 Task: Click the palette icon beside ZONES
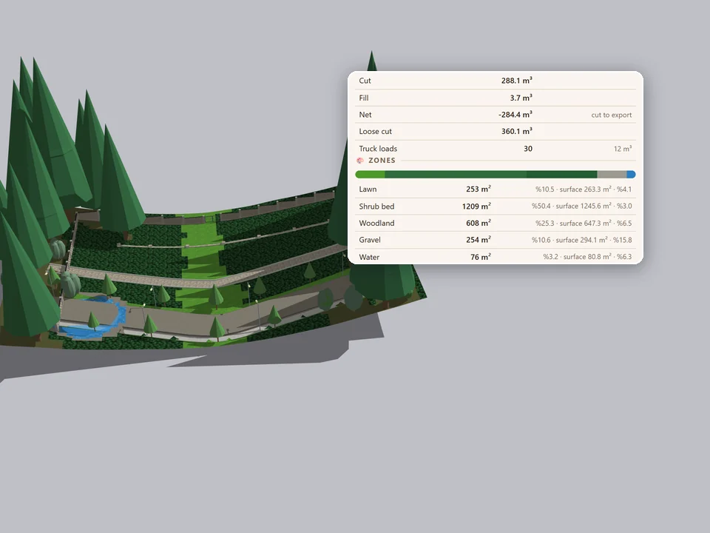pos(360,161)
